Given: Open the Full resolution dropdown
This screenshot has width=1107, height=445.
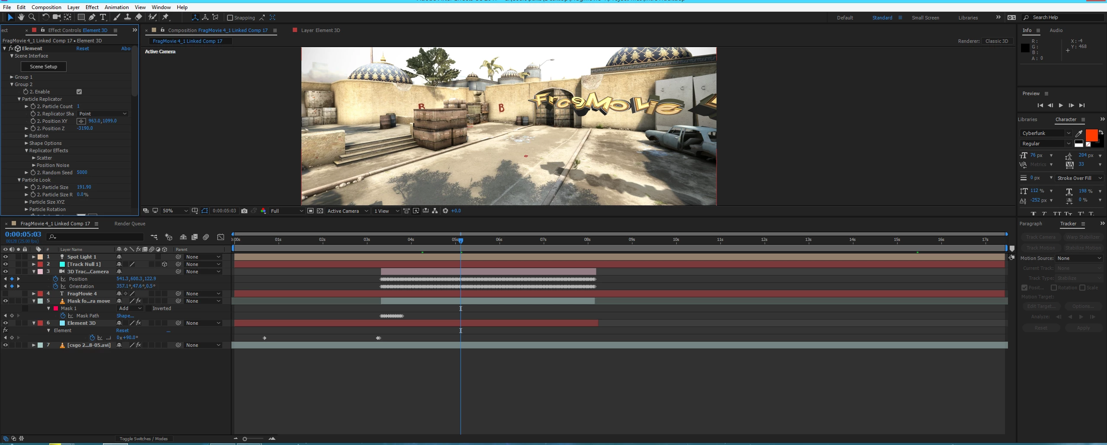Looking at the screenshot, I should [x=287, y=211].
